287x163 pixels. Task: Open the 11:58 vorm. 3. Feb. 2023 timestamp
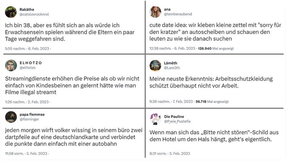tap(26, 154)
